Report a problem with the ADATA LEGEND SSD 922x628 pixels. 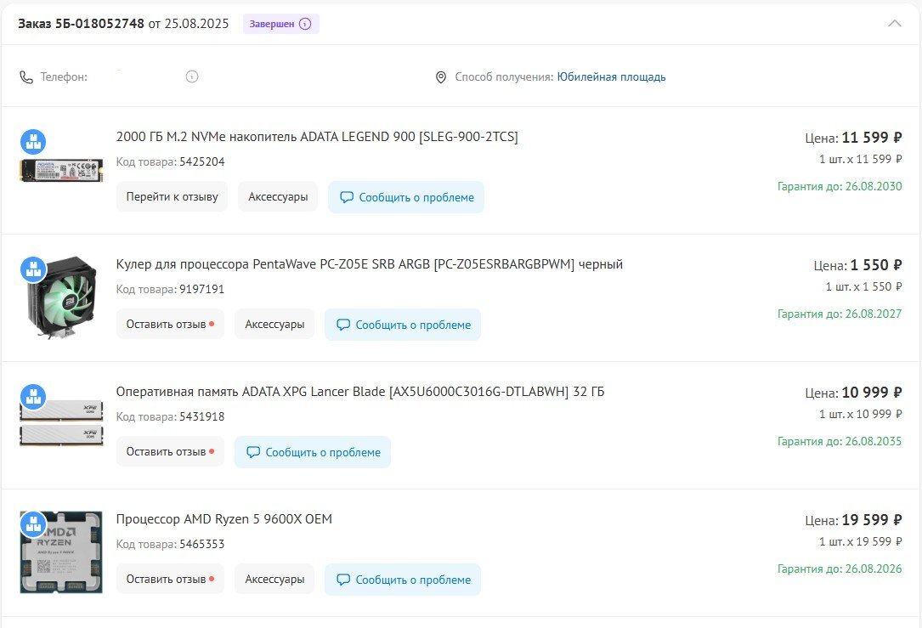[x=406, y=197]
